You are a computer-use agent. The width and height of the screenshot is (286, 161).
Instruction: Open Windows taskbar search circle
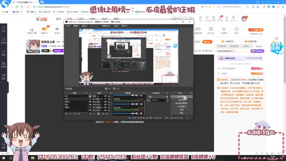11,158
